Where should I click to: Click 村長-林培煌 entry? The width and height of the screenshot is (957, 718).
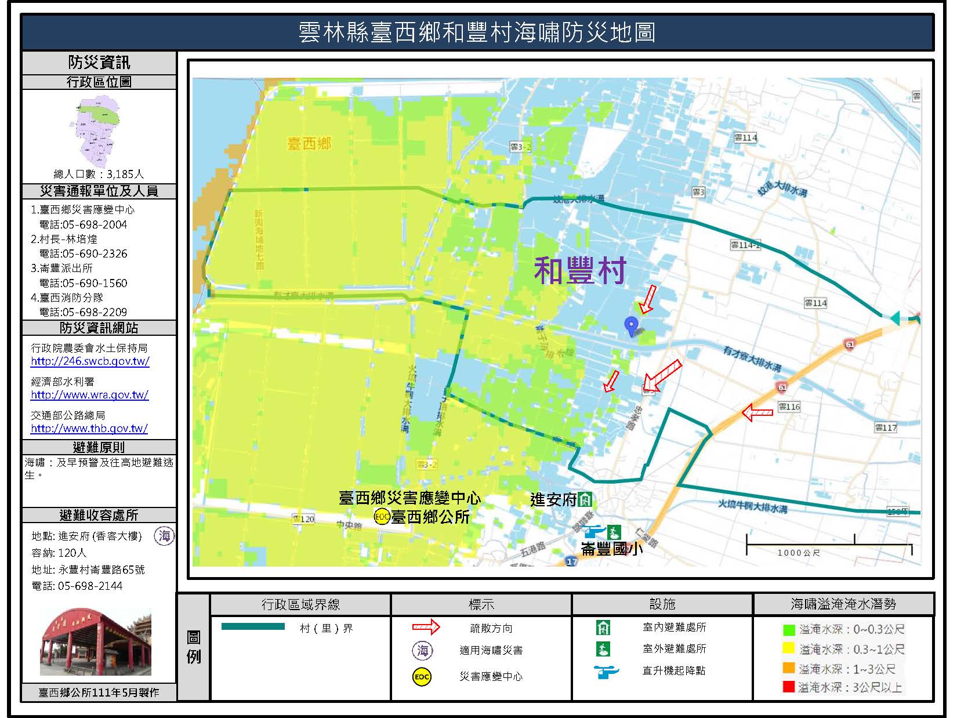64,239
